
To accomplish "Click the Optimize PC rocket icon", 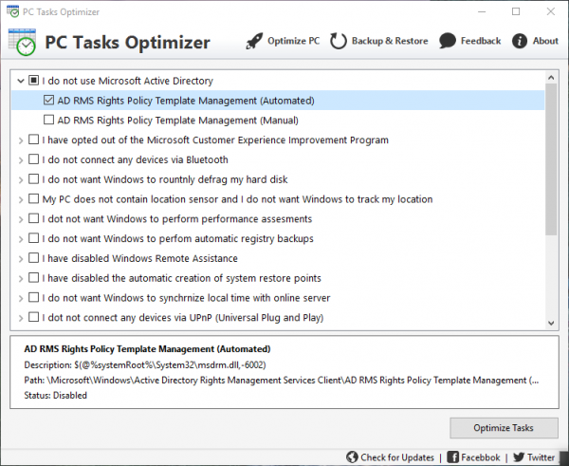I will tap(253, 41).
